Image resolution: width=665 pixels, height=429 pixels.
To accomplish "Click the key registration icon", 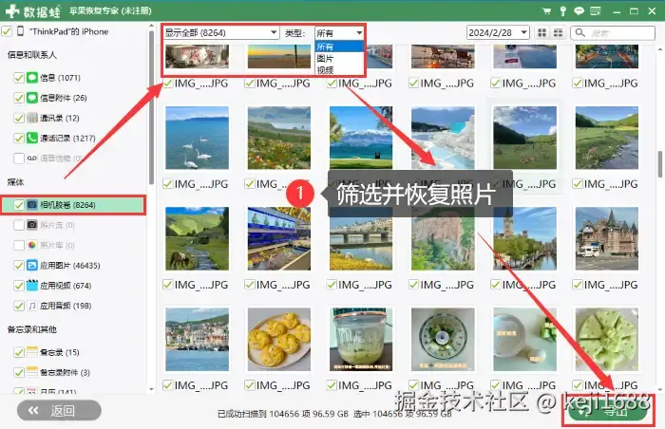I will [x=562, y=11].
